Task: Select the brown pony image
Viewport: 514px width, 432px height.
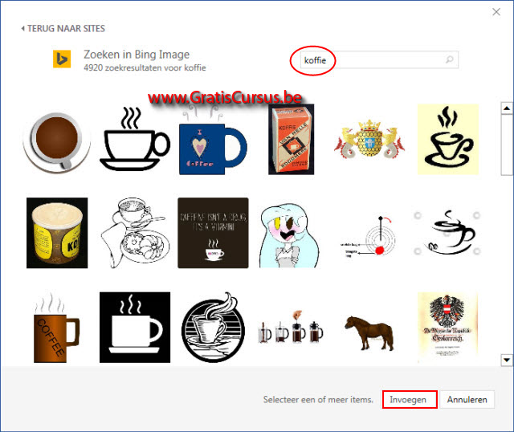Action: [369, 333]
